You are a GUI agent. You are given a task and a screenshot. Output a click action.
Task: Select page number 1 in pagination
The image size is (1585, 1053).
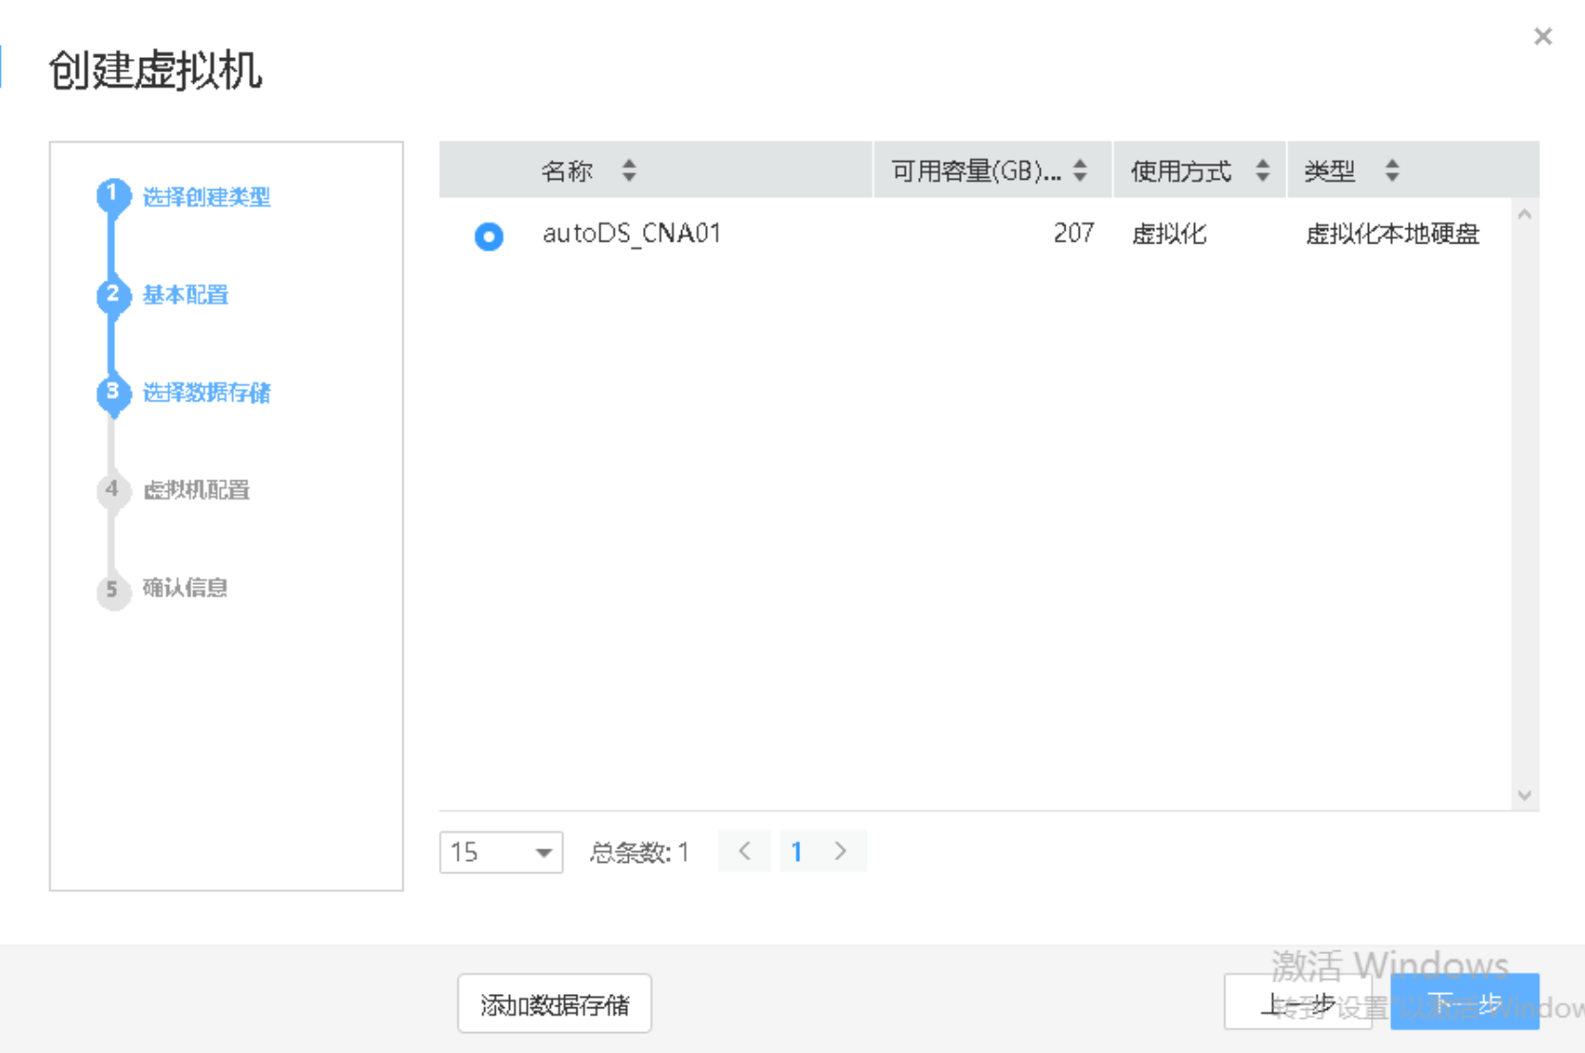[x=796, y=850]
